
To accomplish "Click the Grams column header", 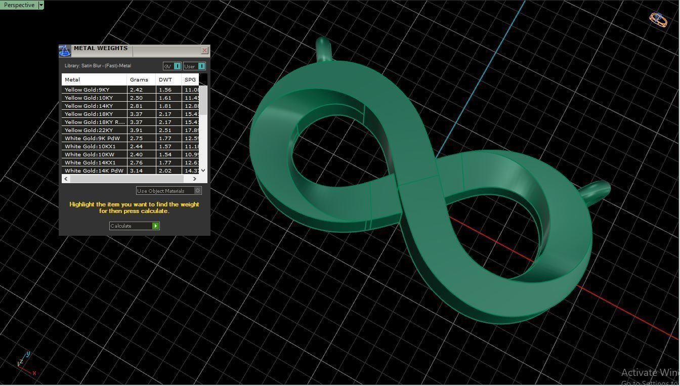I will (141, 79).
